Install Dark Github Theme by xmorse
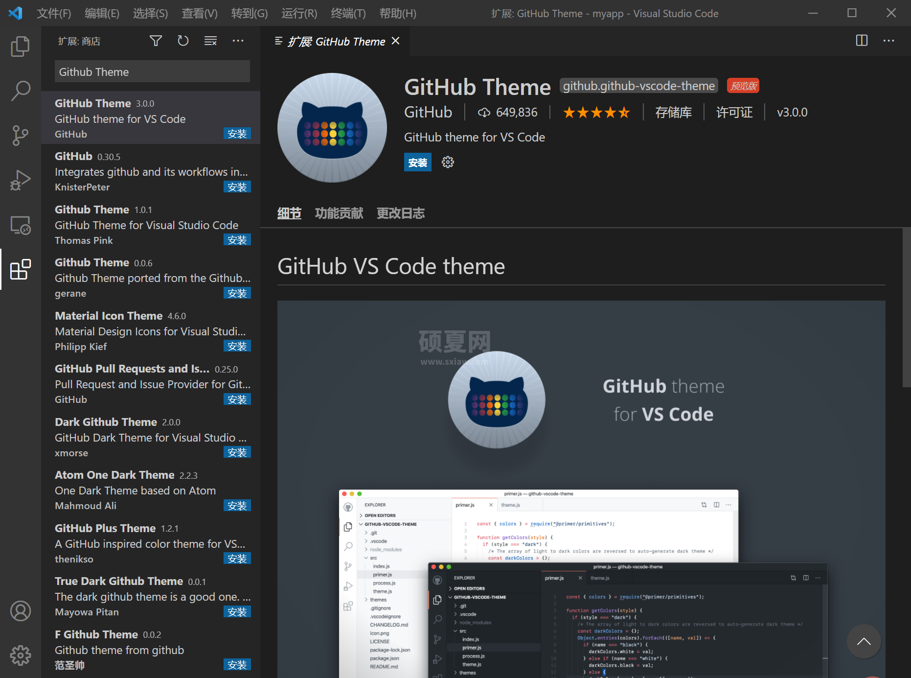 click(x=237, y=452)
